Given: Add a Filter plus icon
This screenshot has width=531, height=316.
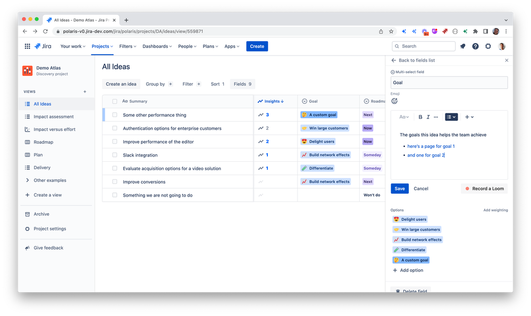Looking at the screenshot, I should pos(199,84).
